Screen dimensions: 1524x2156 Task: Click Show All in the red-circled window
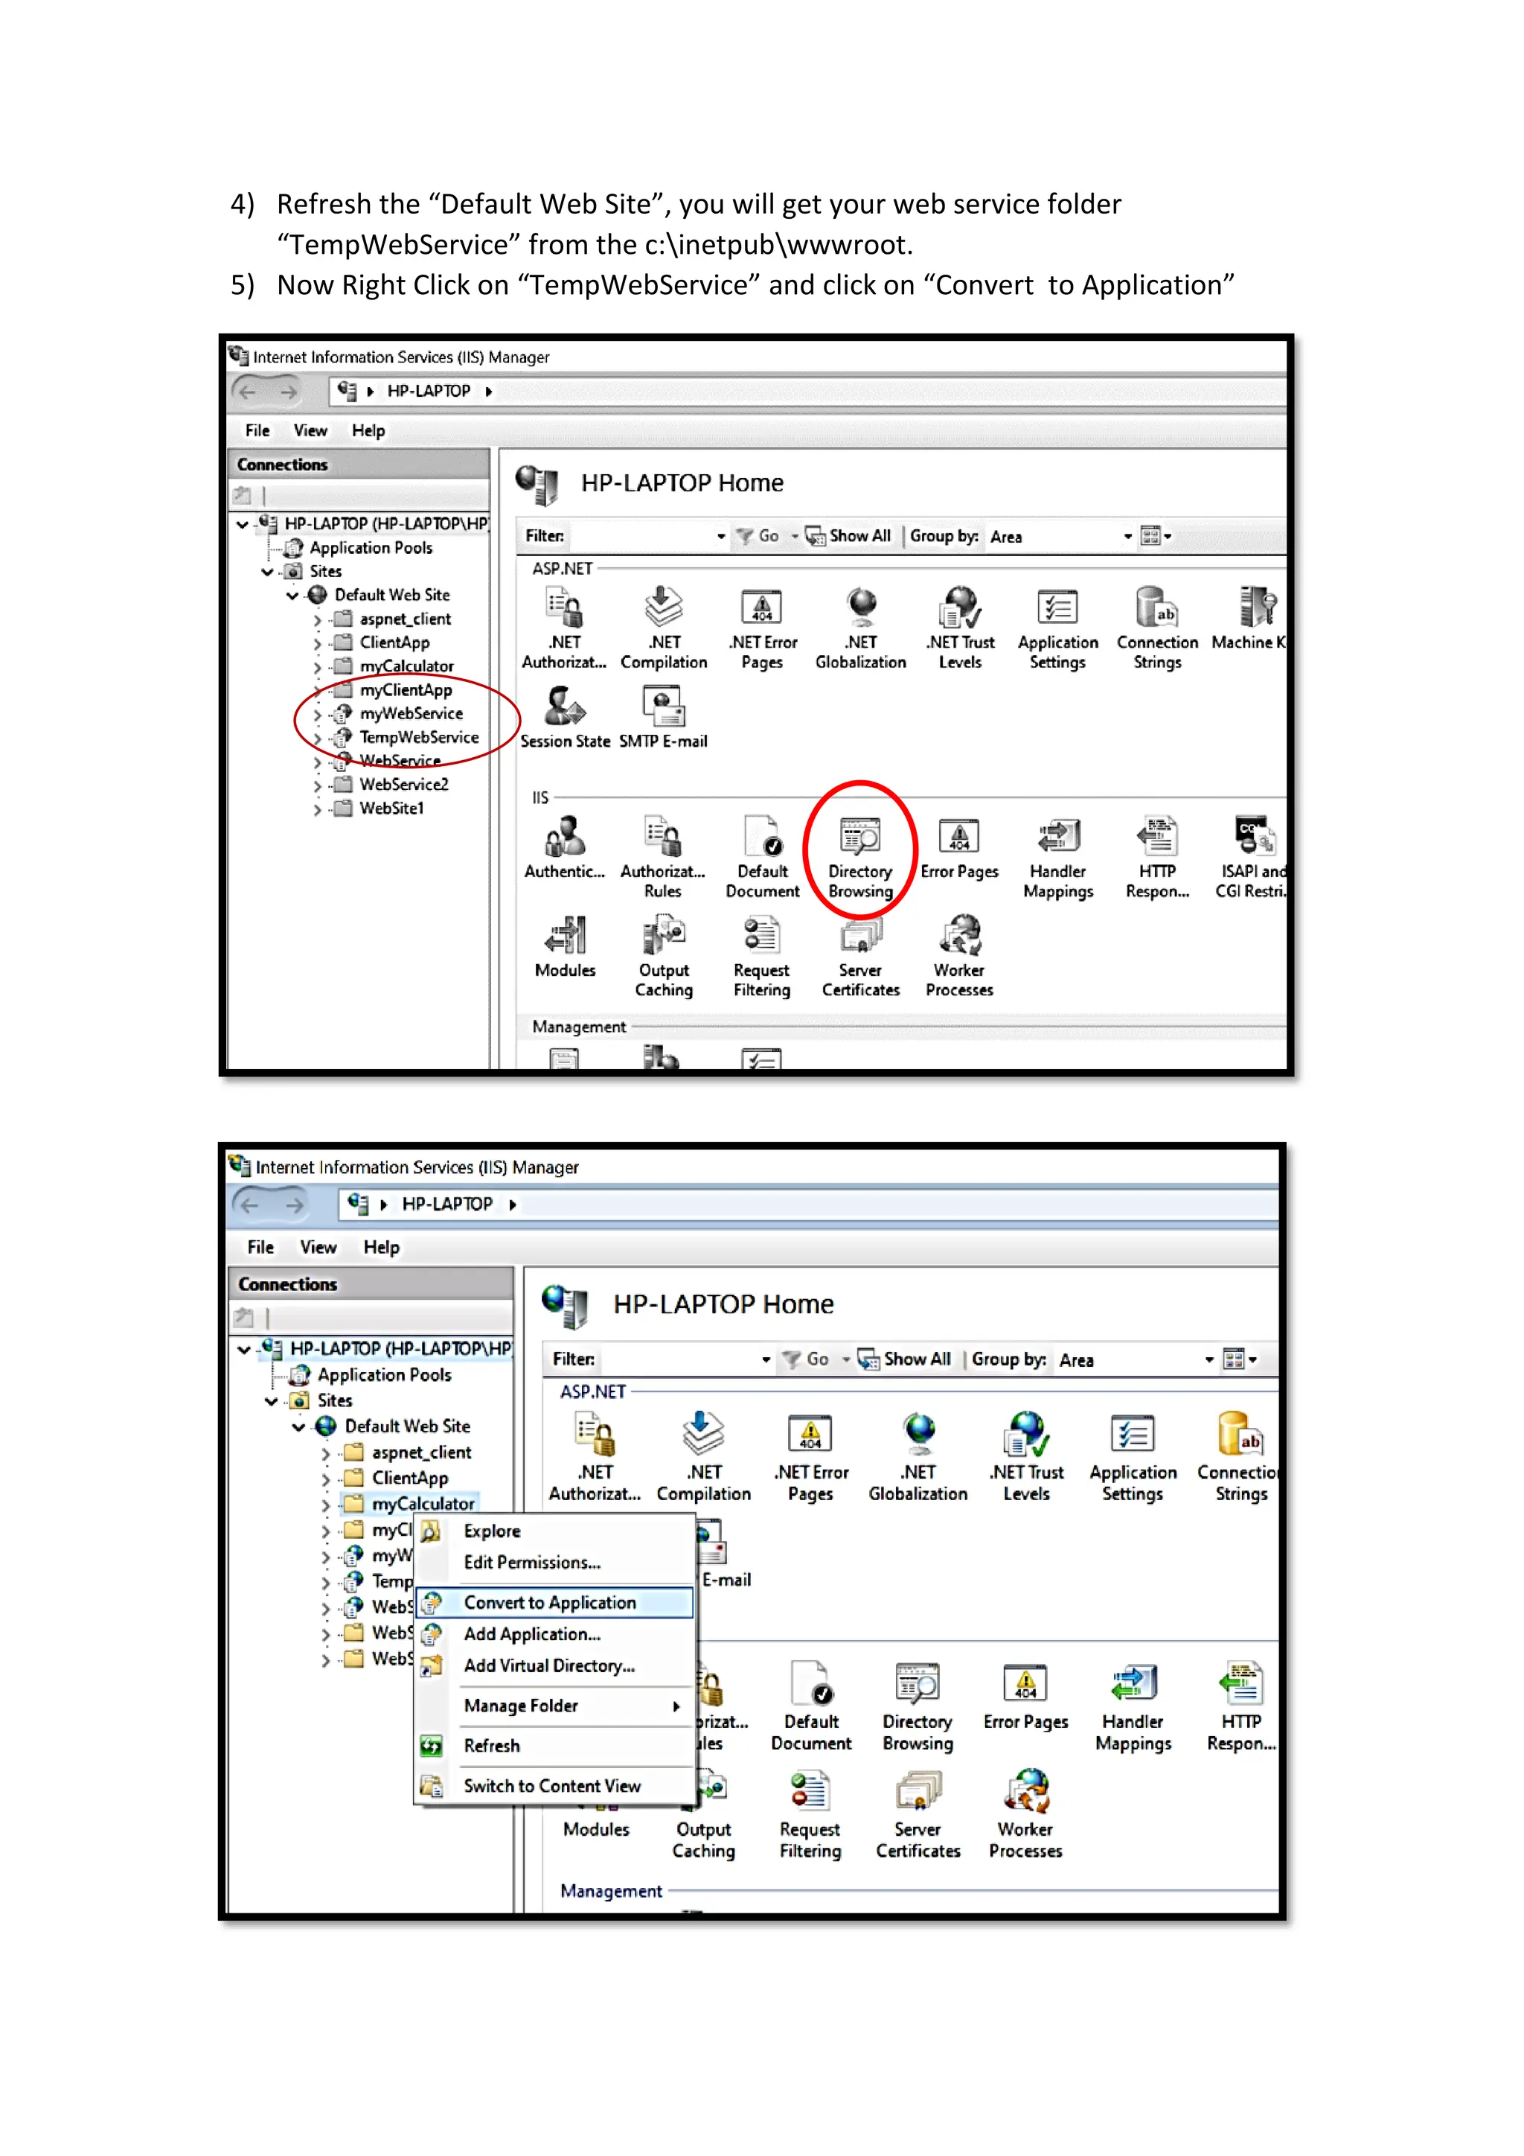point(848,536)
